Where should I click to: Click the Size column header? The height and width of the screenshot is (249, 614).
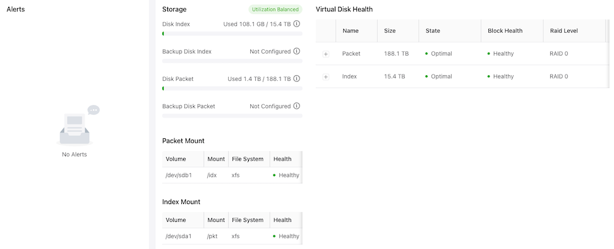pos(390,30)
